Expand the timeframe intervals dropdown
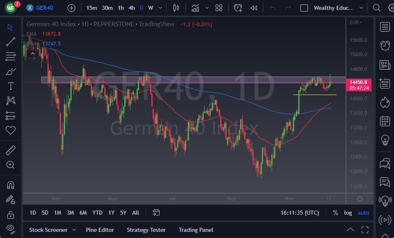 pyautogui.click(x=160, y=7)
